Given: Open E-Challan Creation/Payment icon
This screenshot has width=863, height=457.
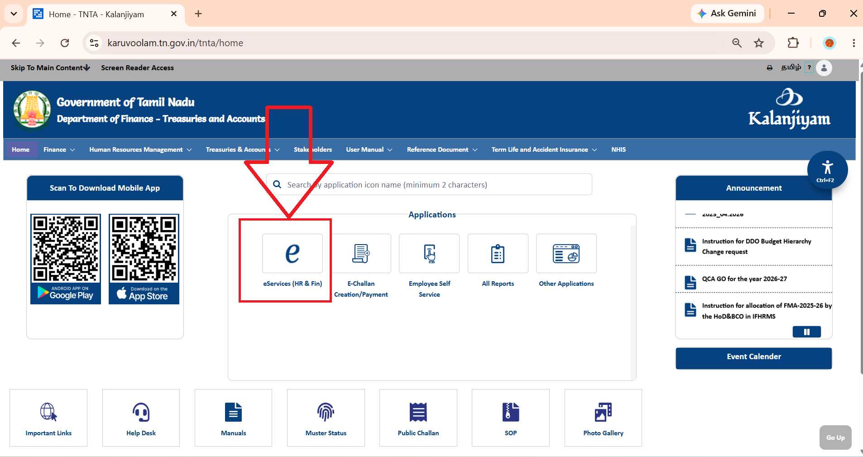Looking at the screenshot, I should point(361,253).
